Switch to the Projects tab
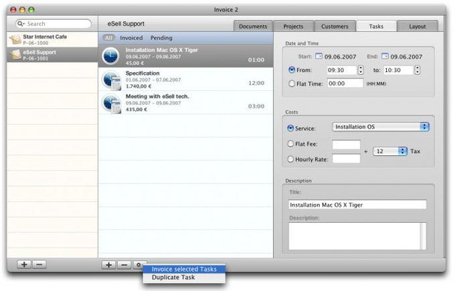Screen dimensions: 455x291 pyautogui.click(x=293, y=26)
